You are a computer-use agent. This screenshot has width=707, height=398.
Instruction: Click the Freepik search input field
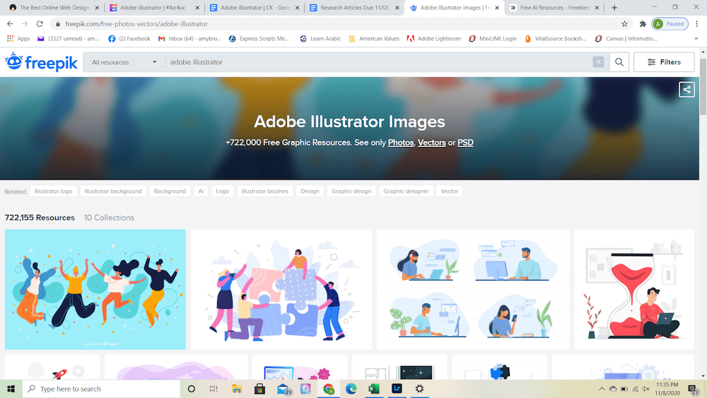[x=379, y=62]
